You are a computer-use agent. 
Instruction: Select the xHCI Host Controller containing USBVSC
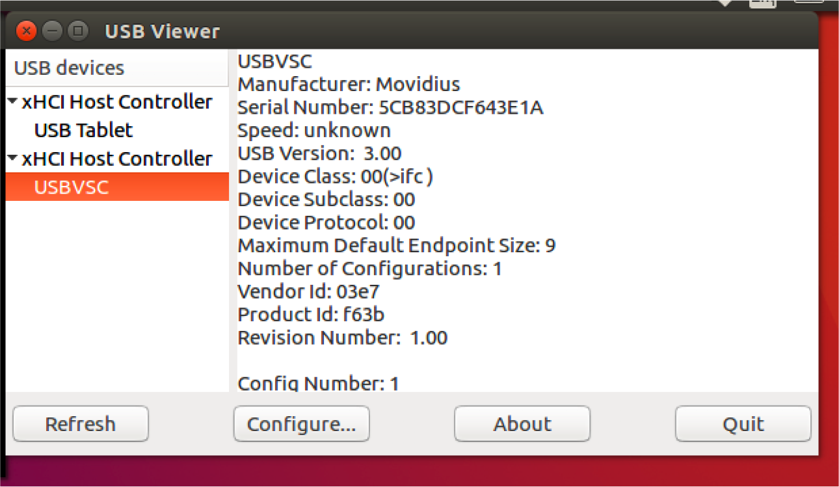(117, 159)
